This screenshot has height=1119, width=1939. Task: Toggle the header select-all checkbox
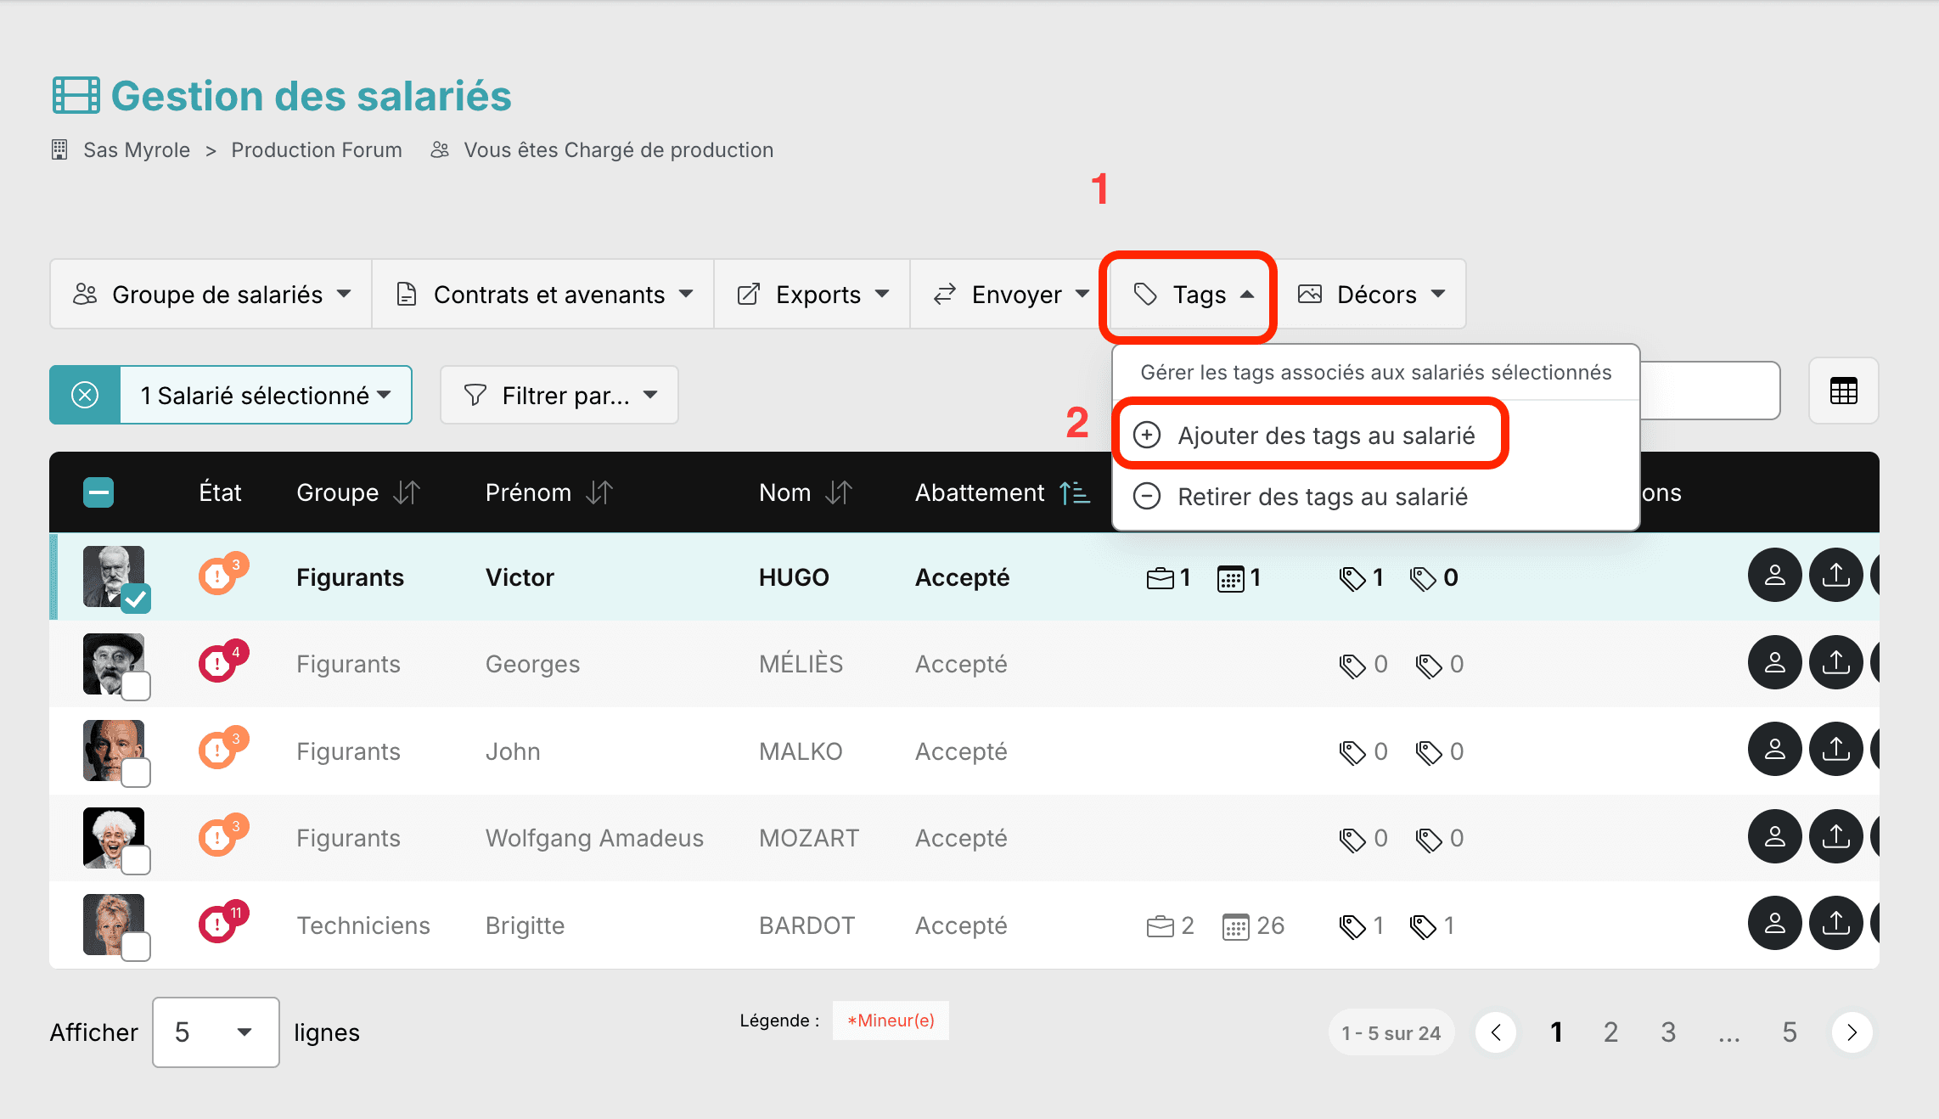point(98,492)
